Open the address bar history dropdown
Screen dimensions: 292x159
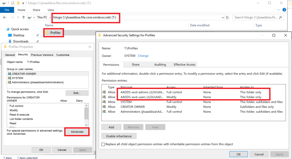click(223, 17)
